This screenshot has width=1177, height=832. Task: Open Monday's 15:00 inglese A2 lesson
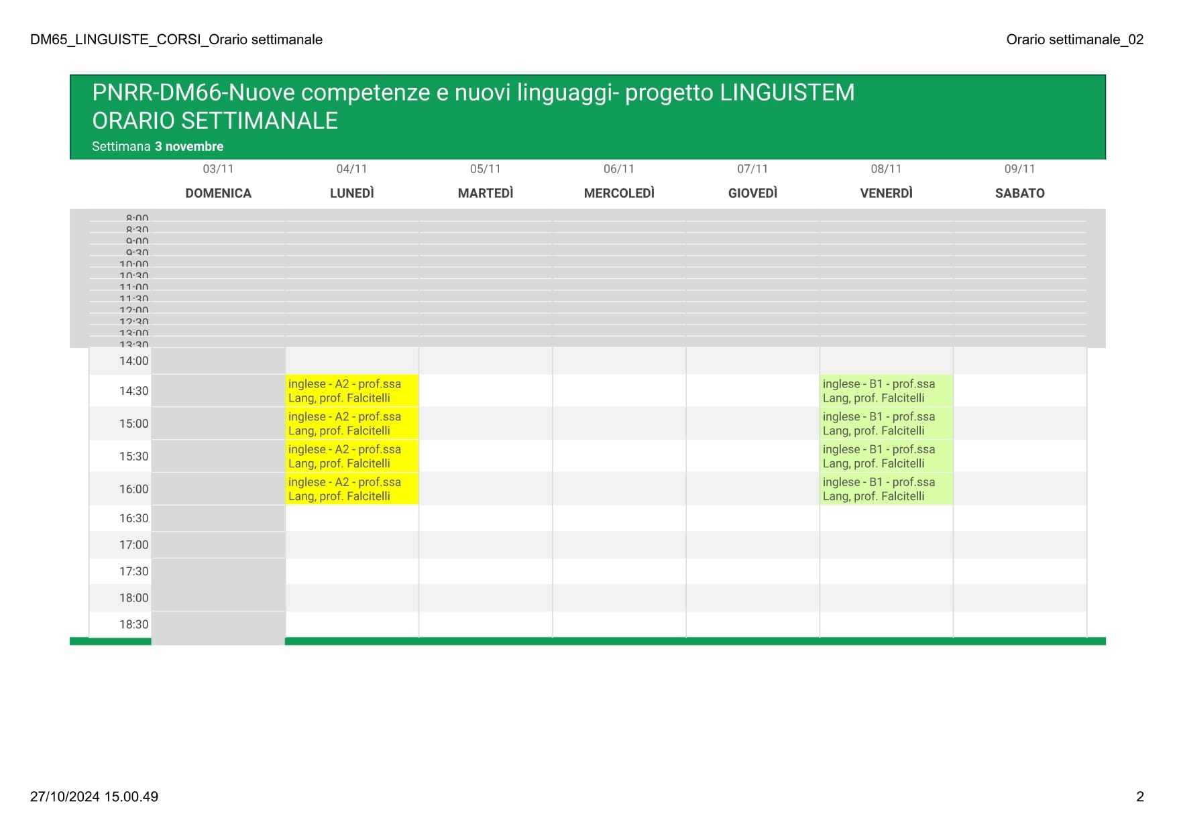352,424
